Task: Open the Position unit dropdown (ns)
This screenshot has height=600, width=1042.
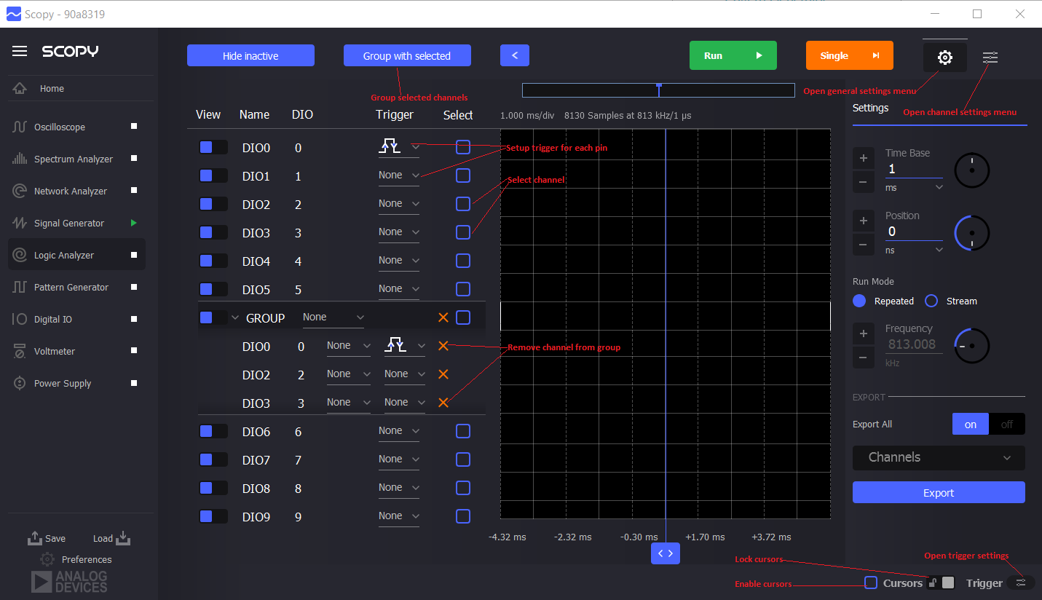Action: coord(914,250)
